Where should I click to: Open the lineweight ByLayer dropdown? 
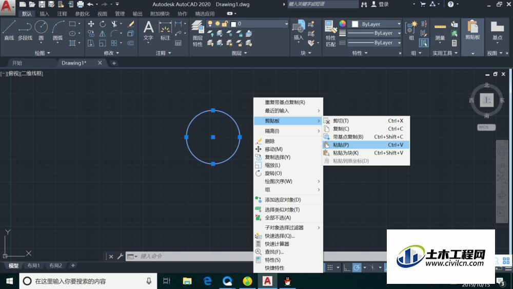[x=374, y=33]
